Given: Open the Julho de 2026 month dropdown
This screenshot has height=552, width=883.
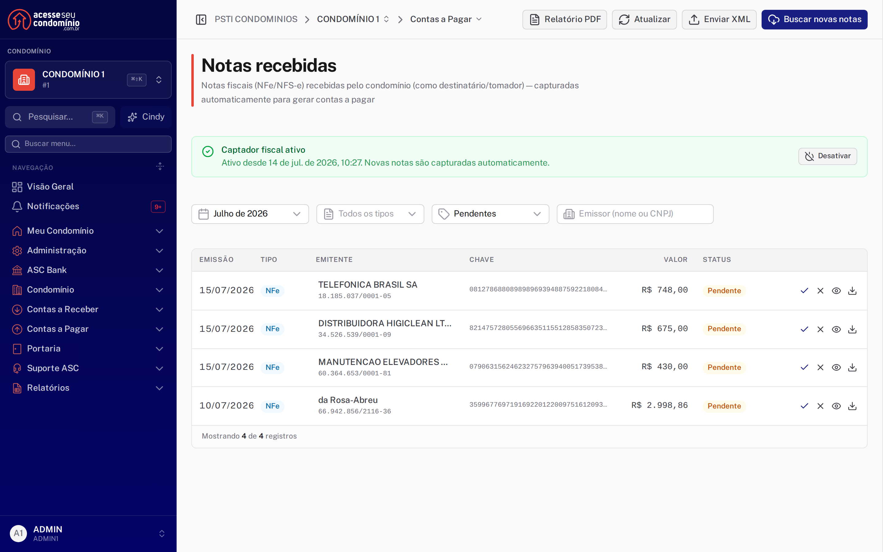Looking at the screenshot, I should [x=250, y=214].
